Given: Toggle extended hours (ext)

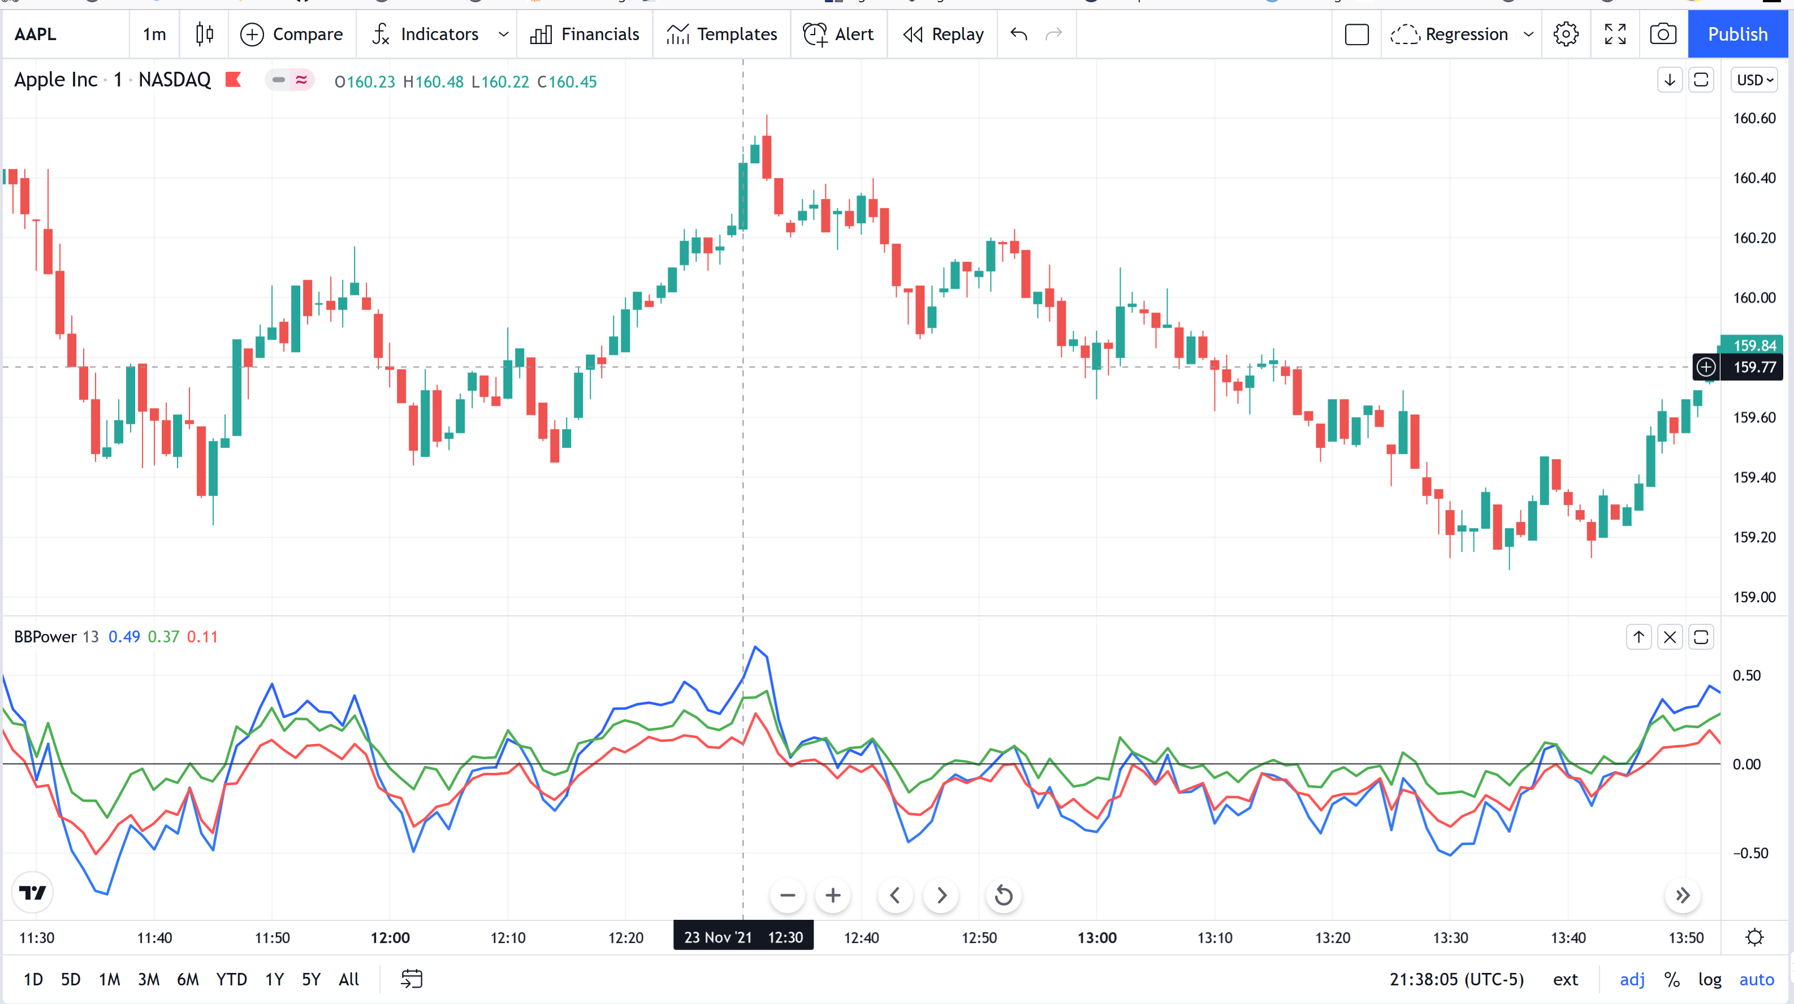Looking at the screenshot, I should (x=1565, y=980).
